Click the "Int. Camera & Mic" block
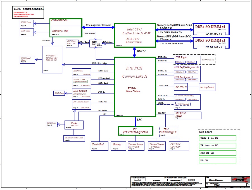 point(82,104)
